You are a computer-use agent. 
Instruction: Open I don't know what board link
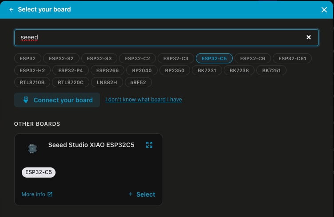143,100
